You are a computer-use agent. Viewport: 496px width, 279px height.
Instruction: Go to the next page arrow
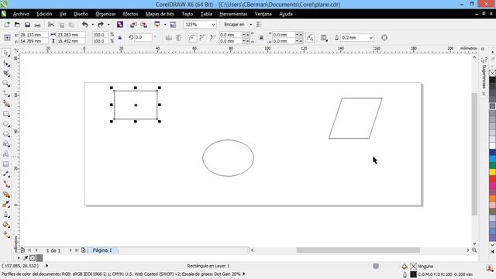[71, 250]
